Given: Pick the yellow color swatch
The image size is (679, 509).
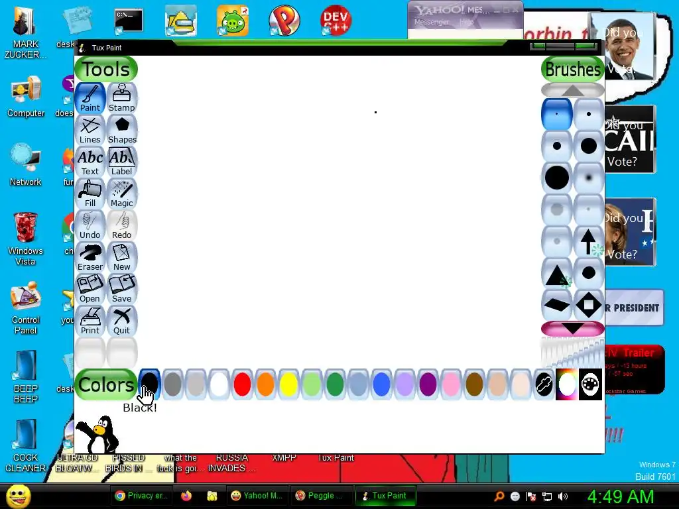Looking at the screenshot, I should pos(288,384).
